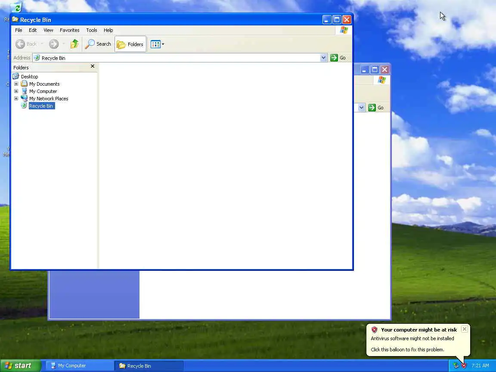Select My Network Places in folder tree
The height and width of the screenshot is (372, 496).
click(49, 98)
